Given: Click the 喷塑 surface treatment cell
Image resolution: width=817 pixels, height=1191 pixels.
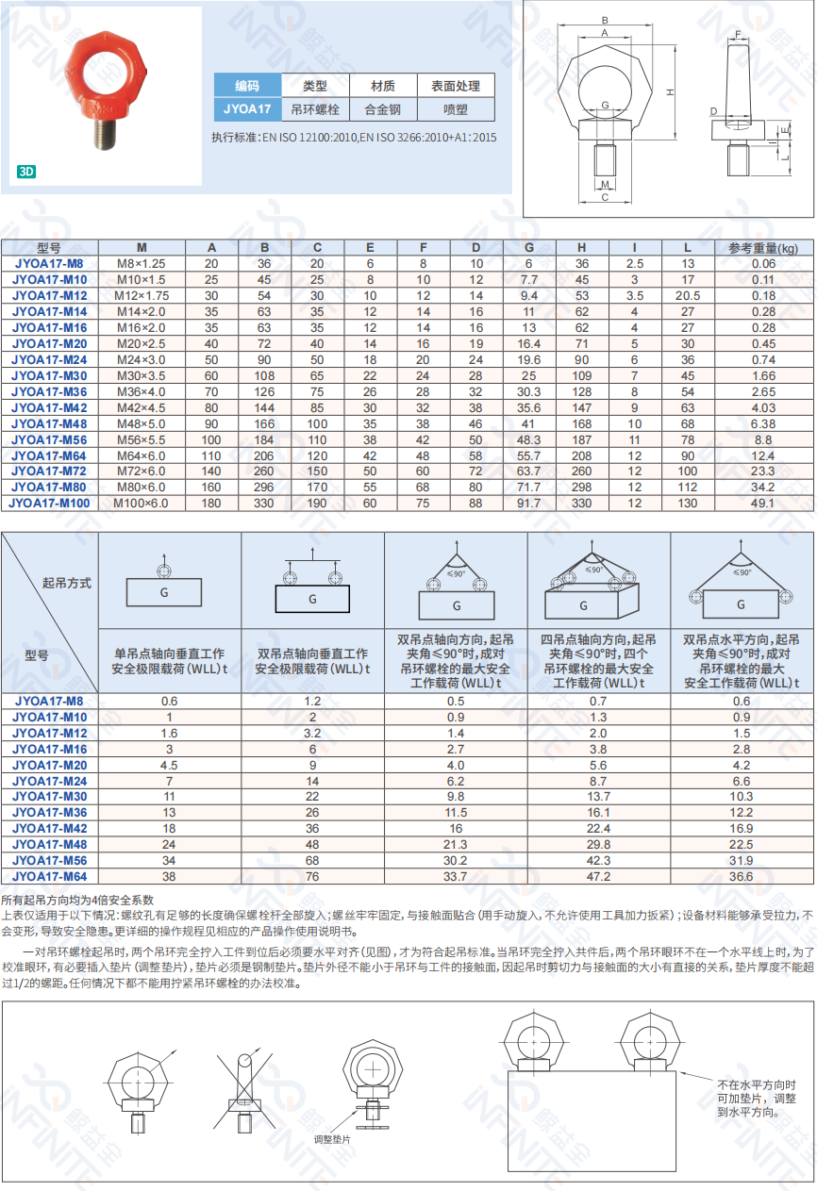Looking at the screenshot, I should click(x=456, y=109).
